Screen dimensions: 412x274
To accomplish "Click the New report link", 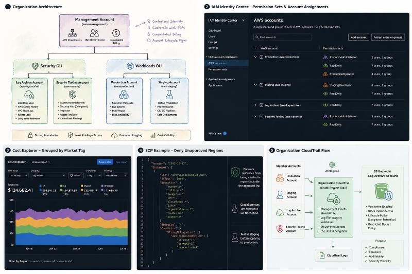I will 122,162.
